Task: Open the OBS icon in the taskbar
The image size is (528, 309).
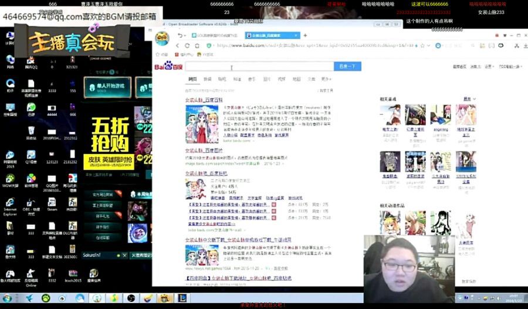Action: (x=131, y=299)
